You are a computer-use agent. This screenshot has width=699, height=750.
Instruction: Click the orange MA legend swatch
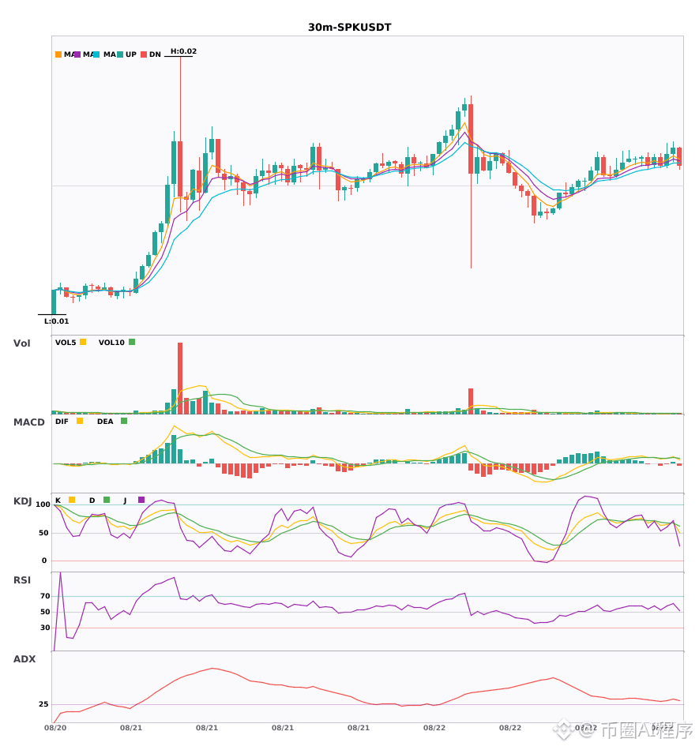click(x=58, y=54)
